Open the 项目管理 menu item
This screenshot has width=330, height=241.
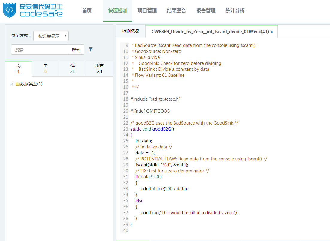[147, 11]
